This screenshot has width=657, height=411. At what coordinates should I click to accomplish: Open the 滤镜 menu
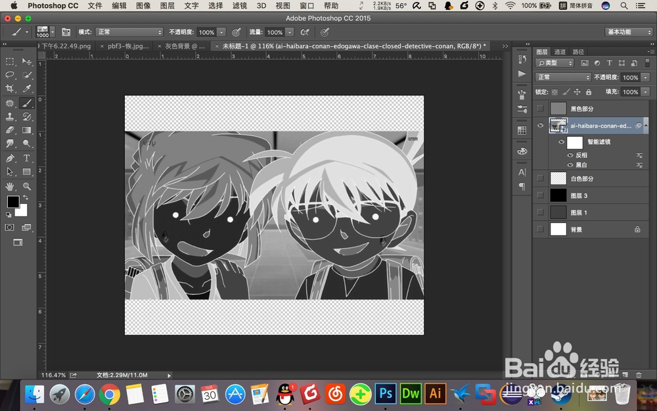[240, 5]
